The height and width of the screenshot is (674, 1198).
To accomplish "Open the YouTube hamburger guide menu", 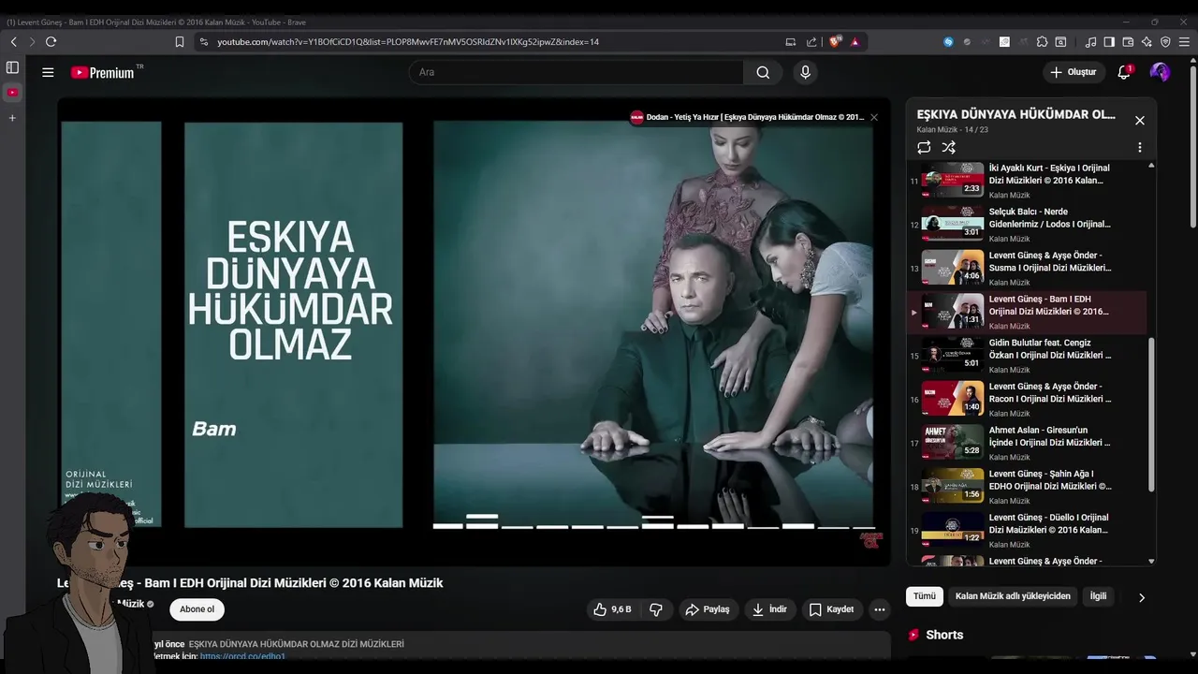I will point(48,72).
